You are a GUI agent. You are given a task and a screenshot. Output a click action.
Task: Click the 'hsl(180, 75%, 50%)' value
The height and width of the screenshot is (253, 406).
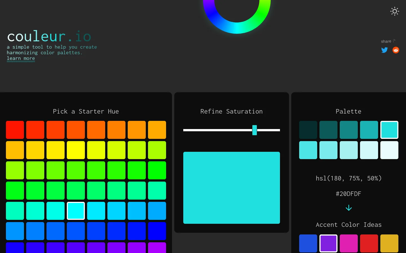coord(349,179)
